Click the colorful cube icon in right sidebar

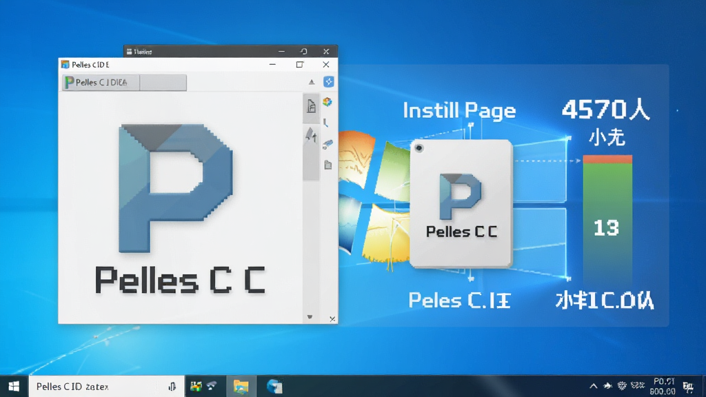[x=327, y=102]
